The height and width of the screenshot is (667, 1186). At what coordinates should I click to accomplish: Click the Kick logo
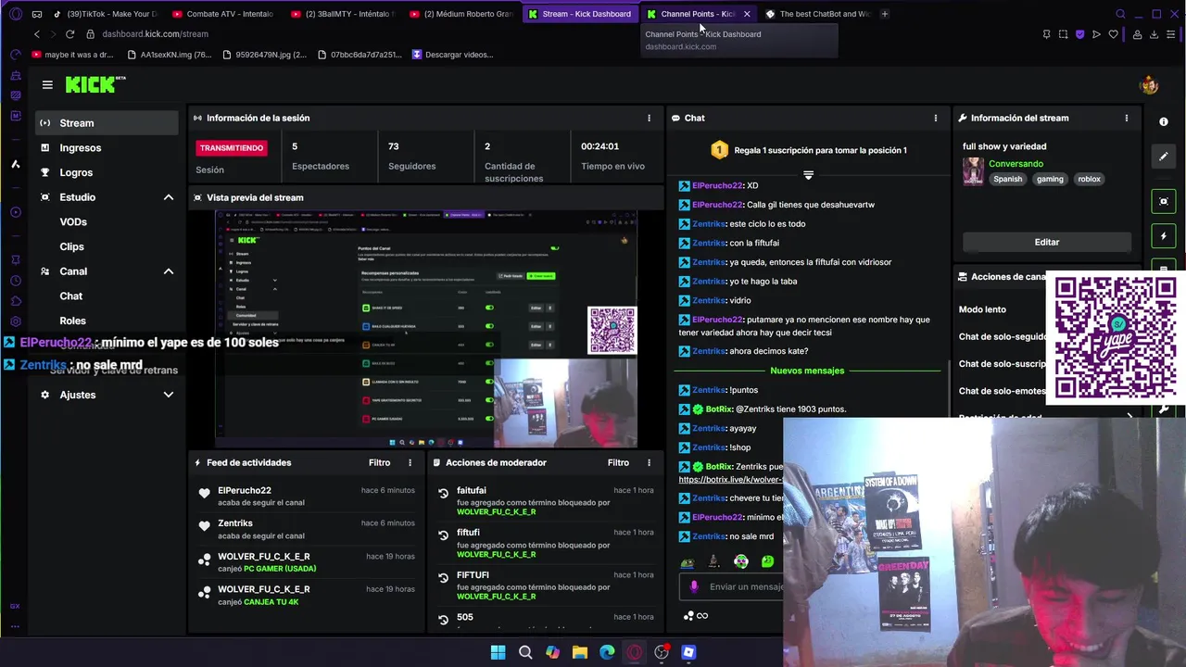tap(95, 84)
